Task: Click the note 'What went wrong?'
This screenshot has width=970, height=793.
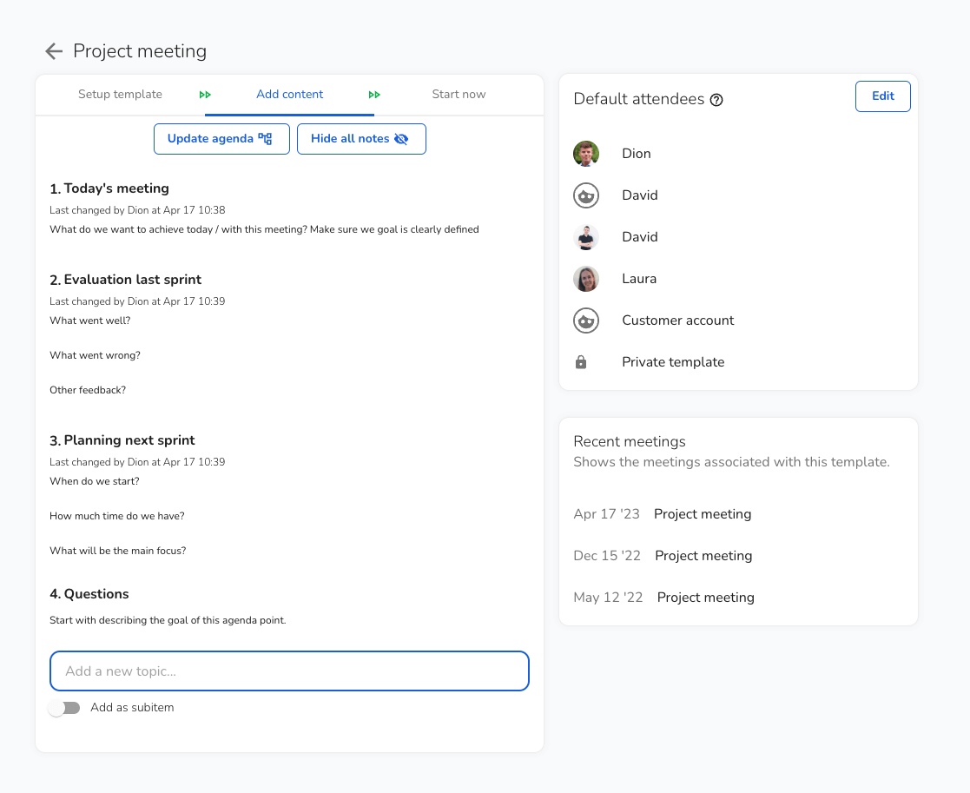Action: click(96, 355)
